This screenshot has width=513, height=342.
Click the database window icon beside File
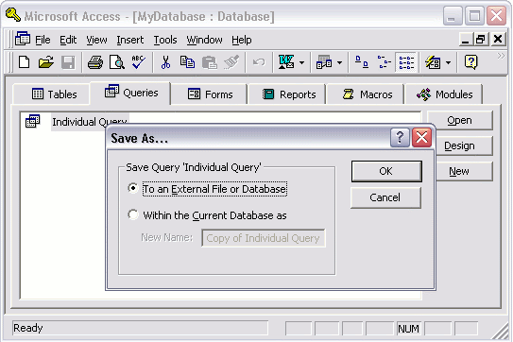tap(23, 40)
